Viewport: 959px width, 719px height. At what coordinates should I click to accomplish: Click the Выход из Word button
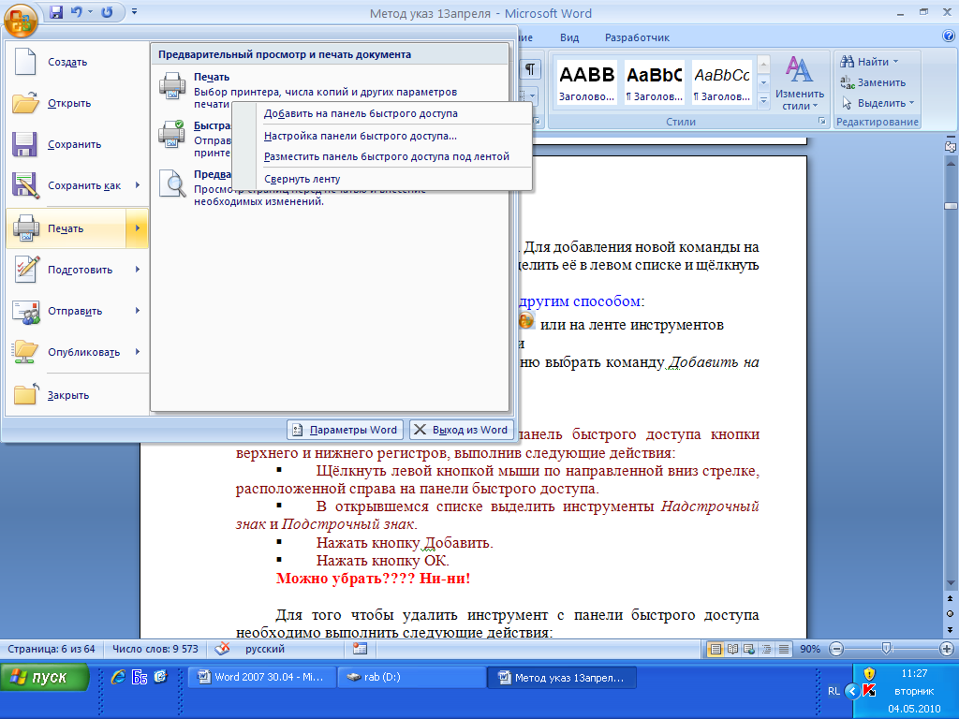pos(461,430)
